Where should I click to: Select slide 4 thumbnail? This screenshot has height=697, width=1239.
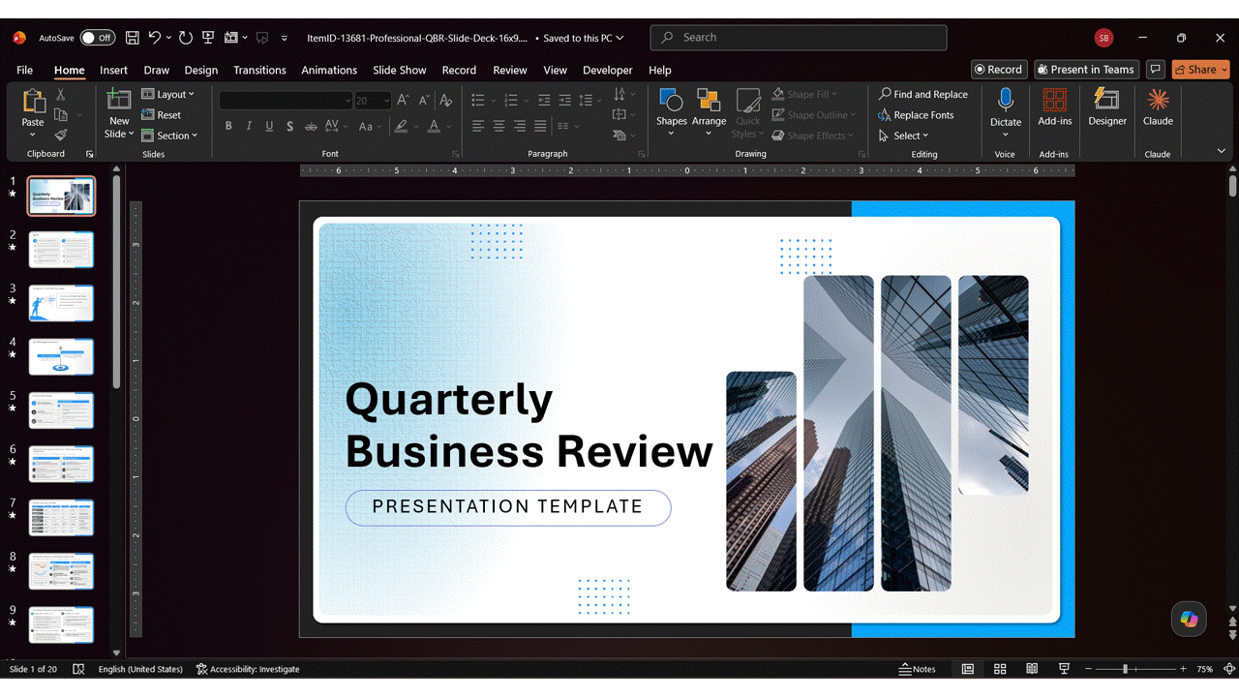pos(61,356)
